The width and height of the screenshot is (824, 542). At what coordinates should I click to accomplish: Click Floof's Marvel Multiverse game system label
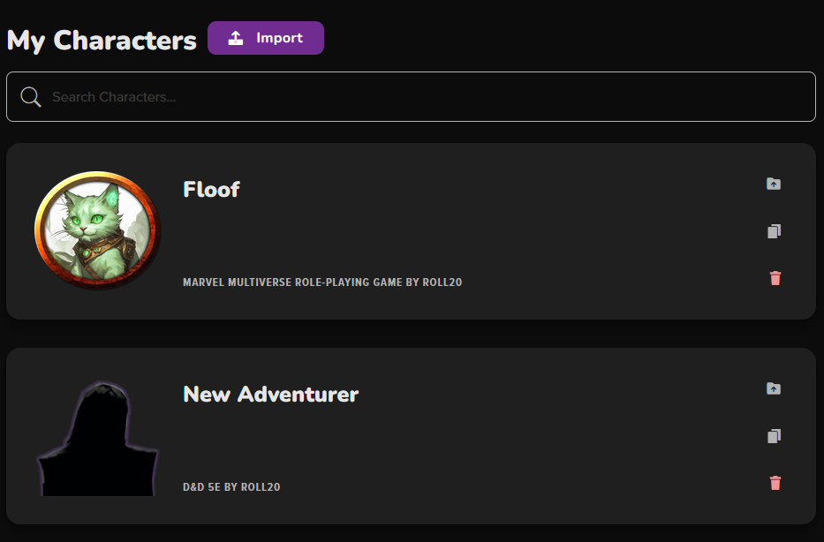click(x=322, y=282)
